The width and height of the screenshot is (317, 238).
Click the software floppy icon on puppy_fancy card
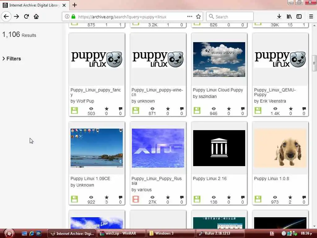click(x=74, y=111)
